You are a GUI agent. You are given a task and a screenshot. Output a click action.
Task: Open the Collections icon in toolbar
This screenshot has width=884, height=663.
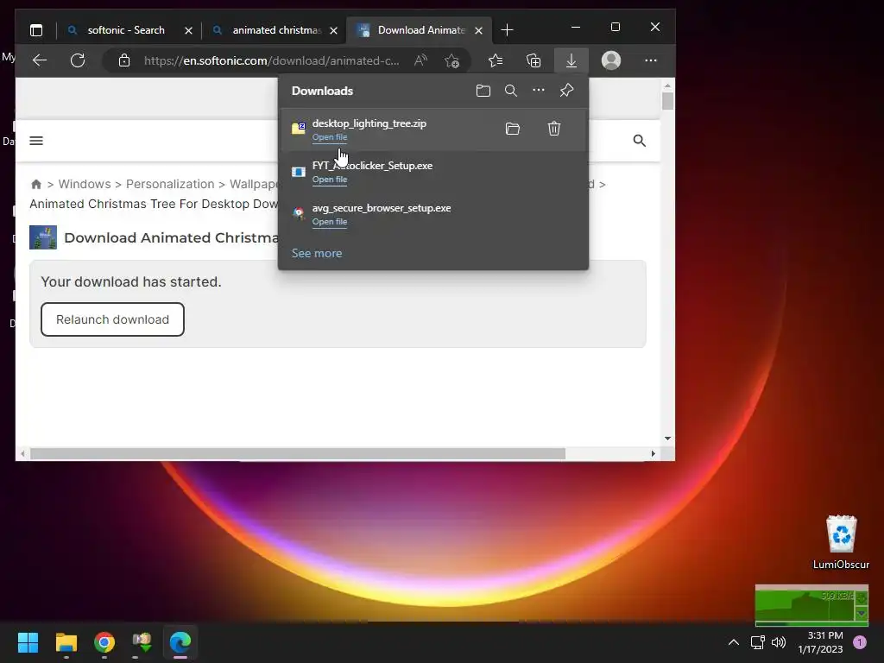click(x=534, y=60)
